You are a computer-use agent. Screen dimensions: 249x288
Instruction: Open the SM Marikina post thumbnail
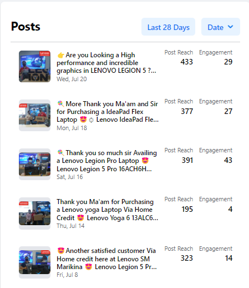[34, 262]
